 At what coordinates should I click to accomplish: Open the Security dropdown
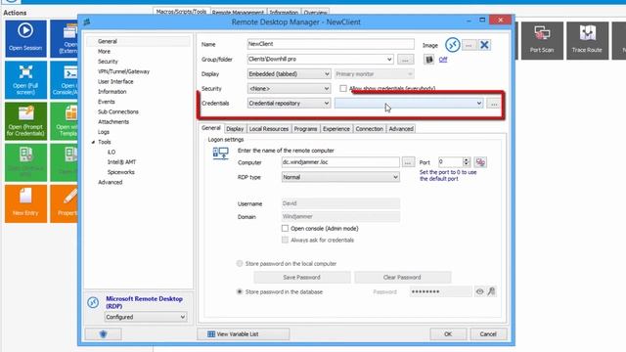coord(290,88)
